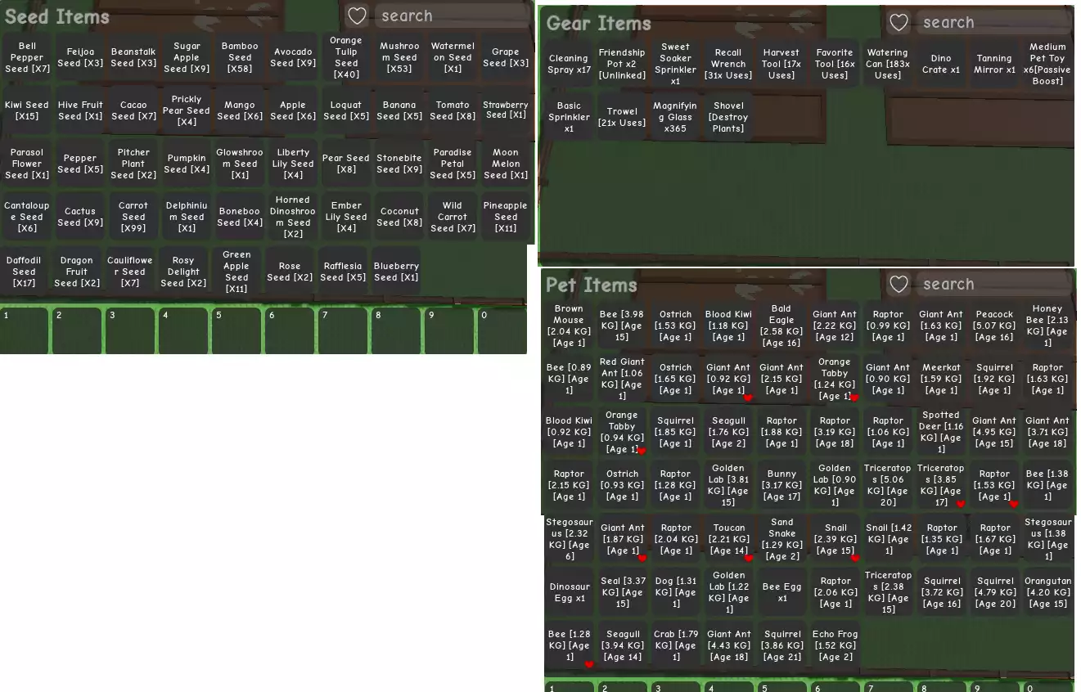Pick the Dinosaur Egg x1 item

569,592
